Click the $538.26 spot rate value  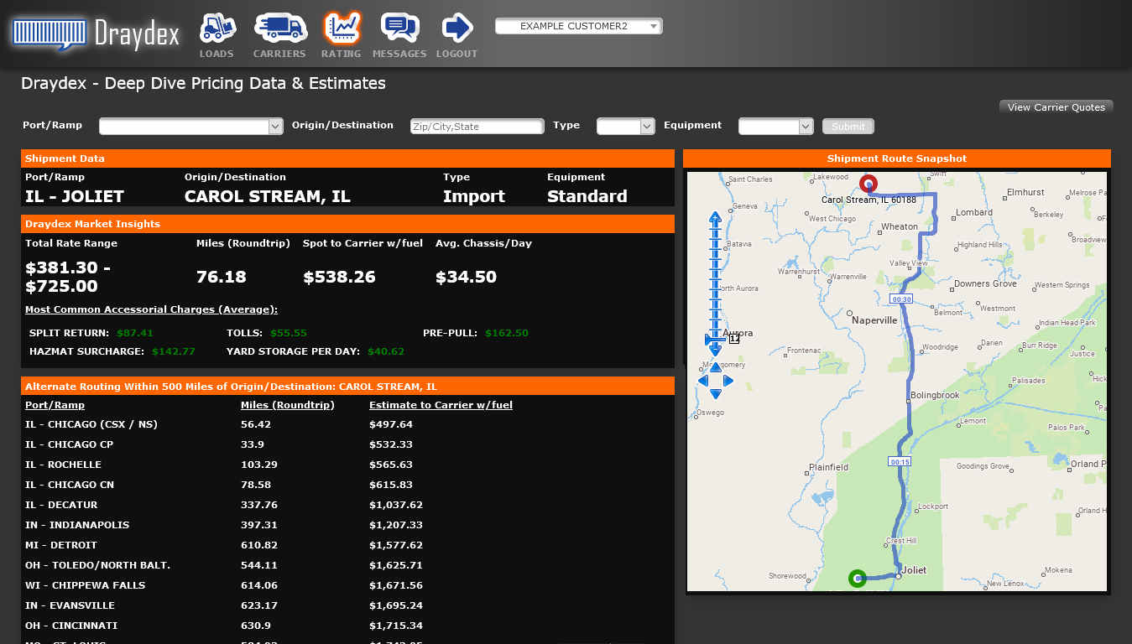(339, 277)
